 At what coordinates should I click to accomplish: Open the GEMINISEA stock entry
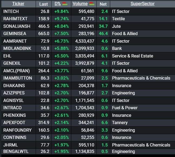point(15,33)
